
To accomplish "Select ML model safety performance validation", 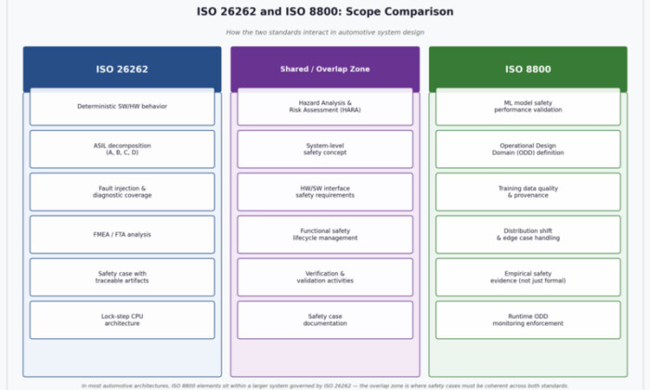I will (x=527, y=107).
